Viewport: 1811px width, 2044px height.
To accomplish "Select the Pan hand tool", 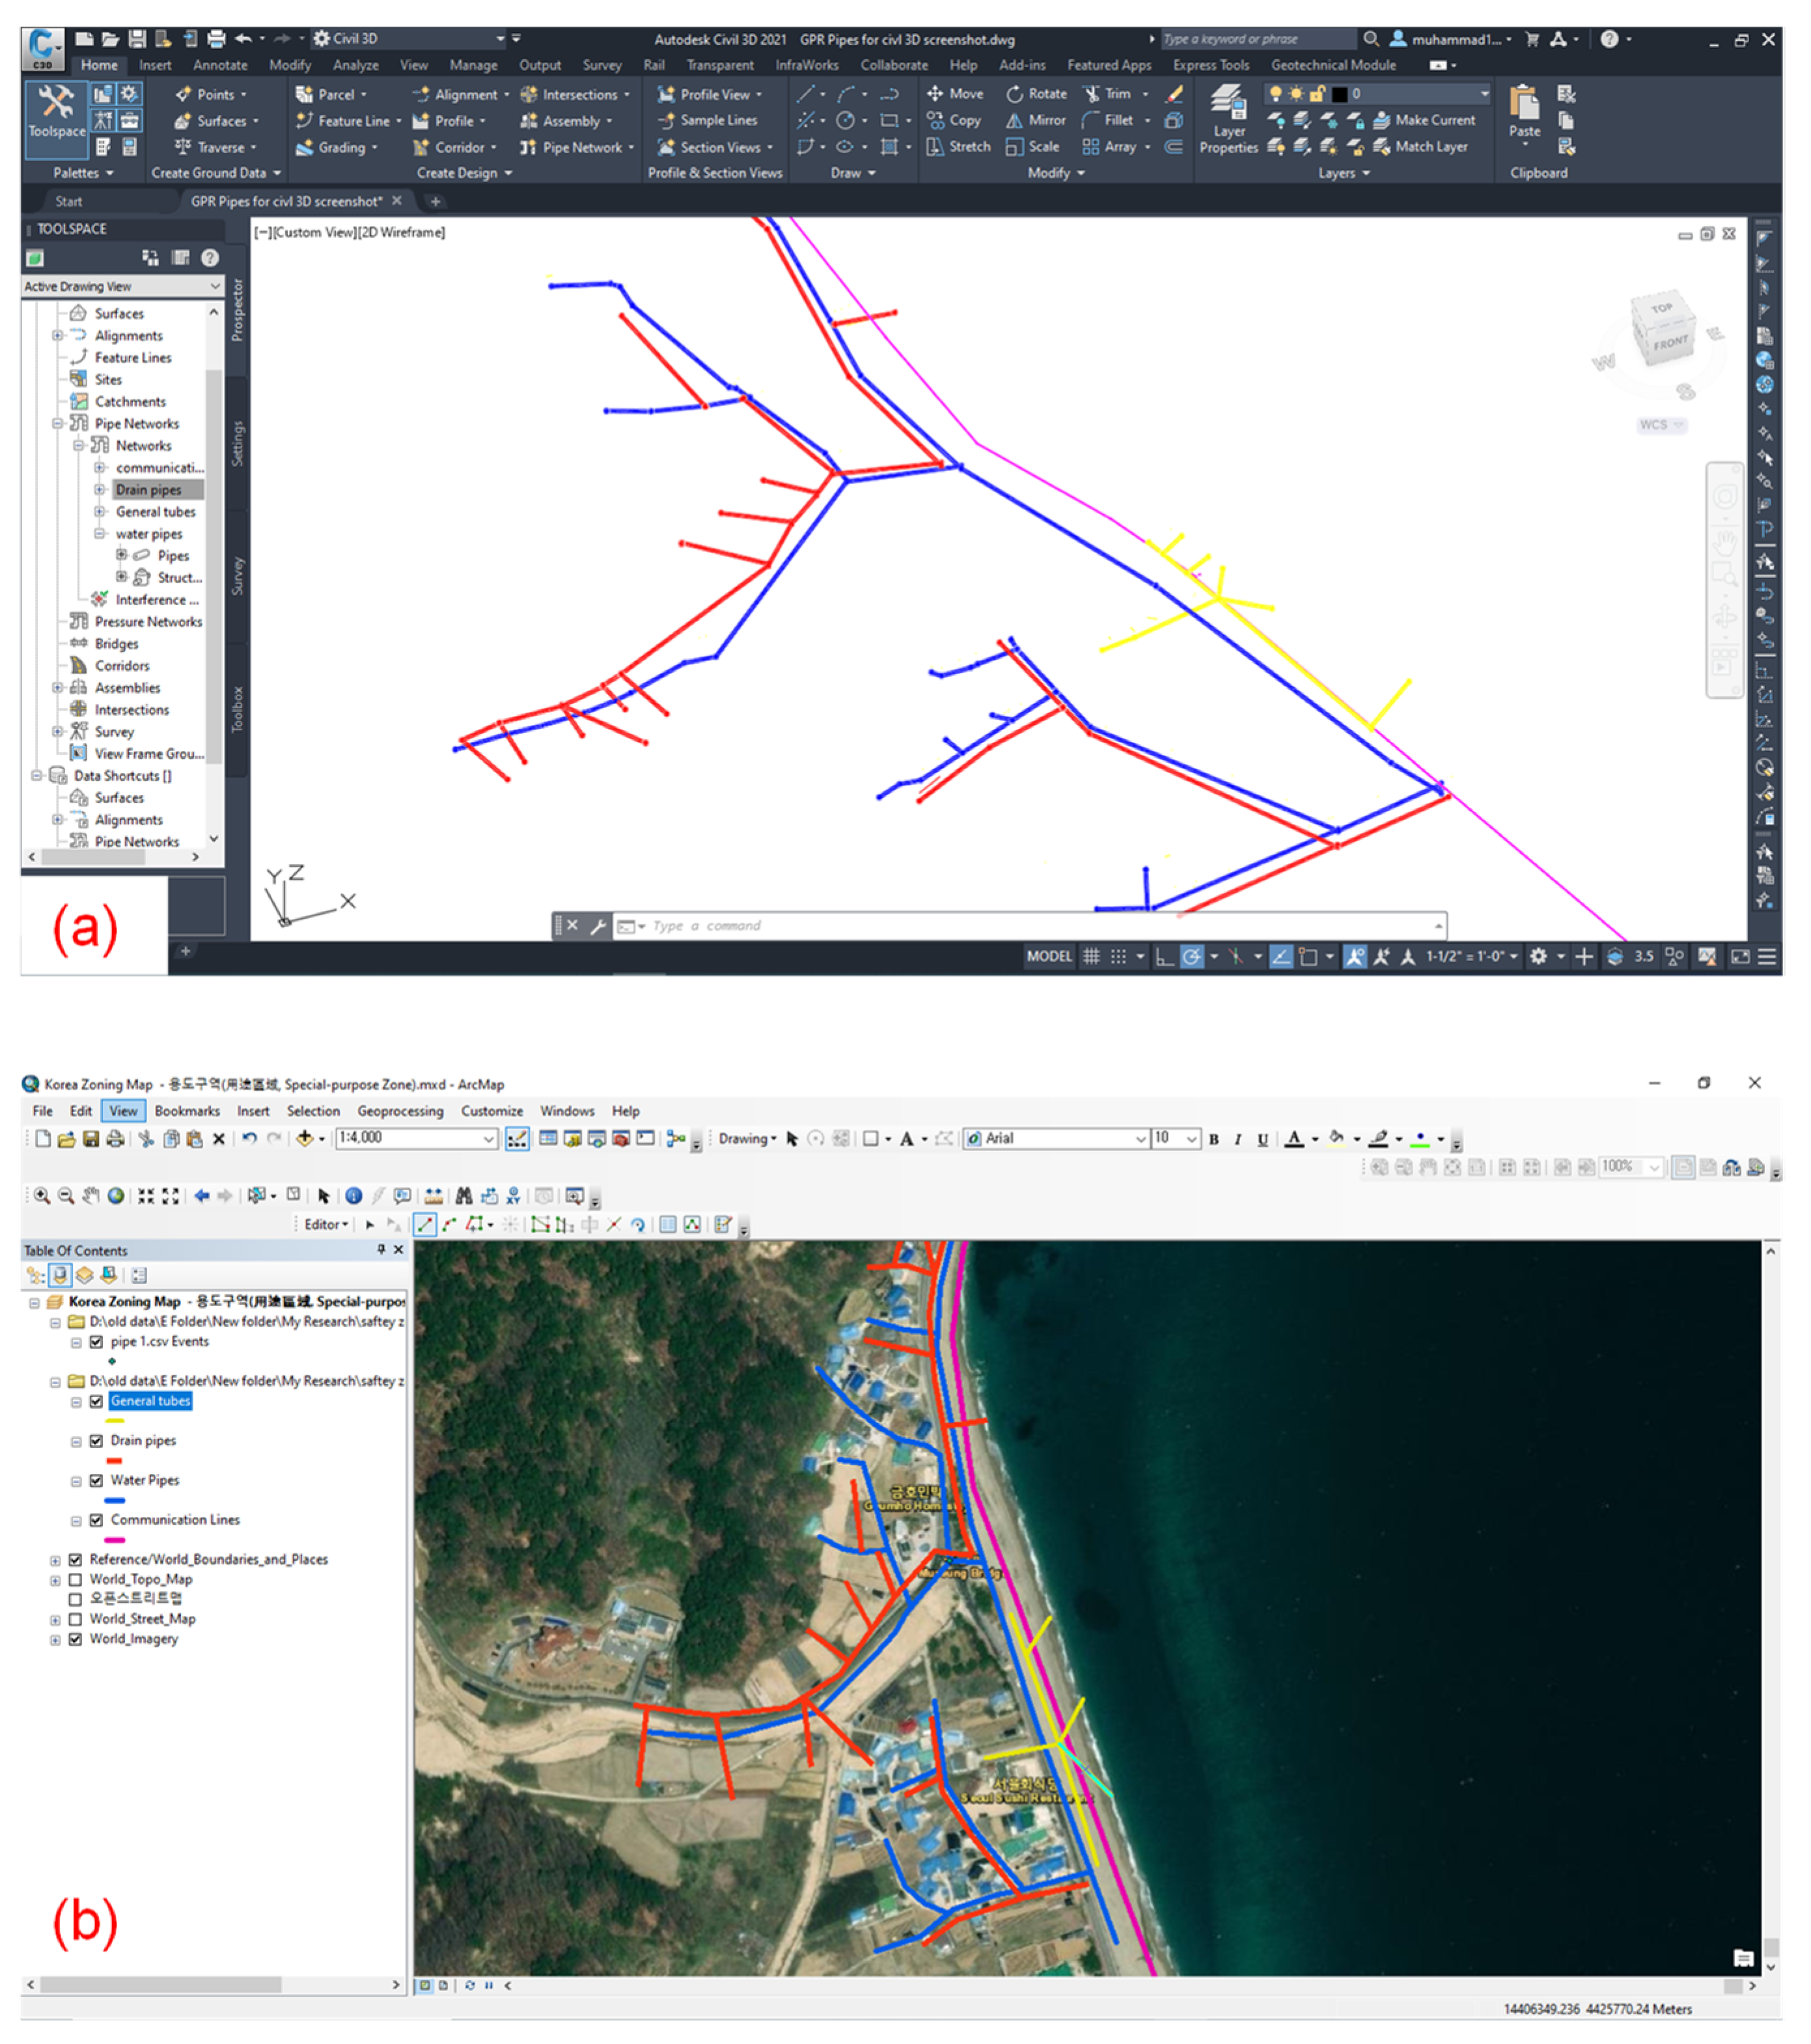I will coord(91,1196).
